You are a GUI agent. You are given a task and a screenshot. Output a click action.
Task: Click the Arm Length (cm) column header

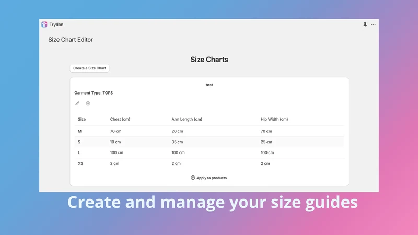click(x=187, y=119)
